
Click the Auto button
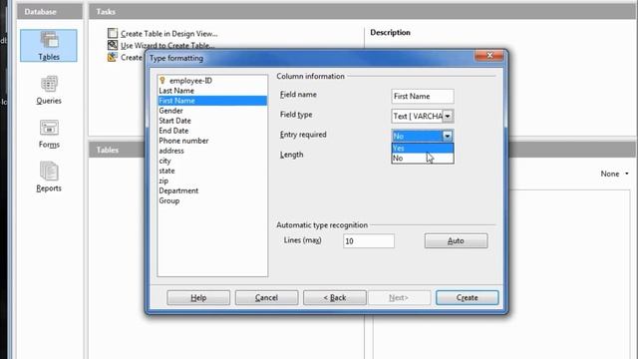[x=456, y=241]
